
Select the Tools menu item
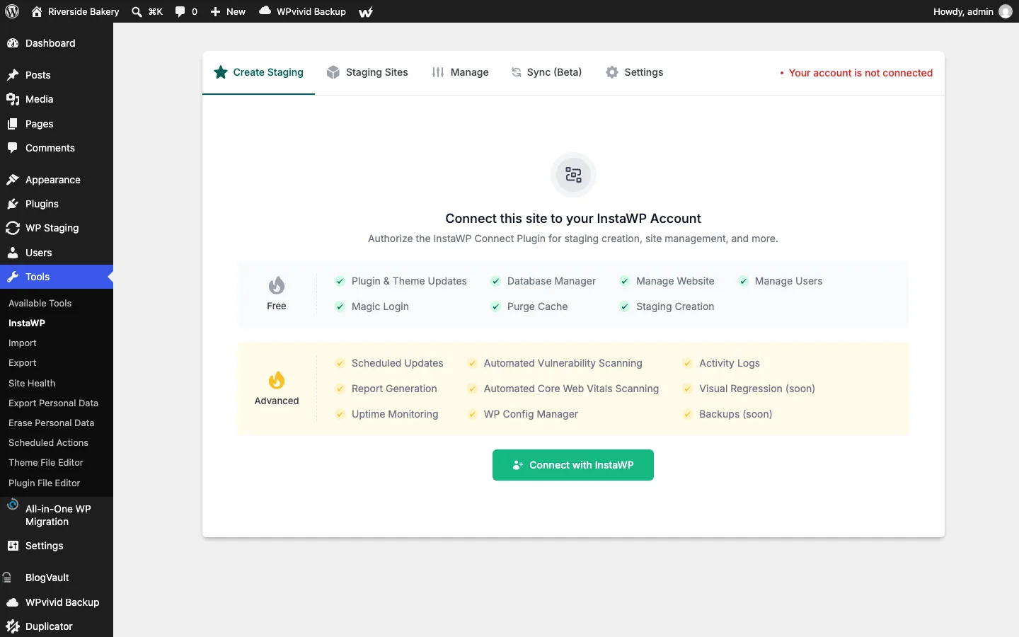(57, 277)
